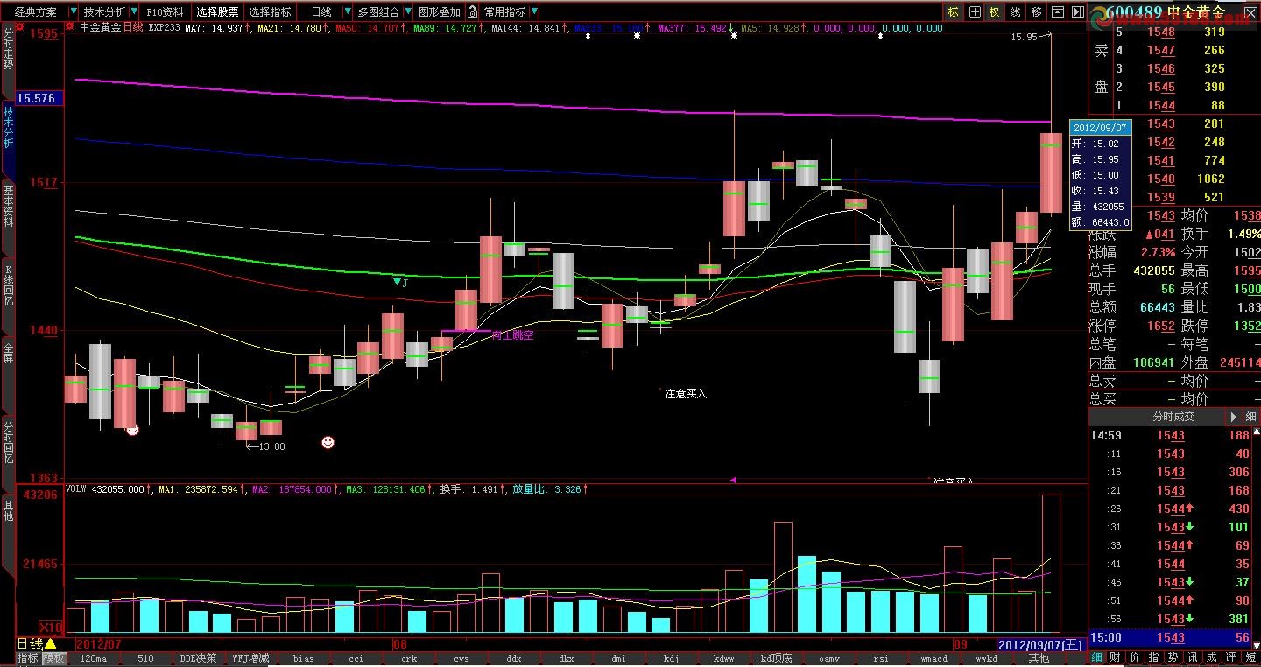1261x667 pixels.
Task: Select the 移 move chart tool
Action: pyautogui.click(x=1036, y=12)
